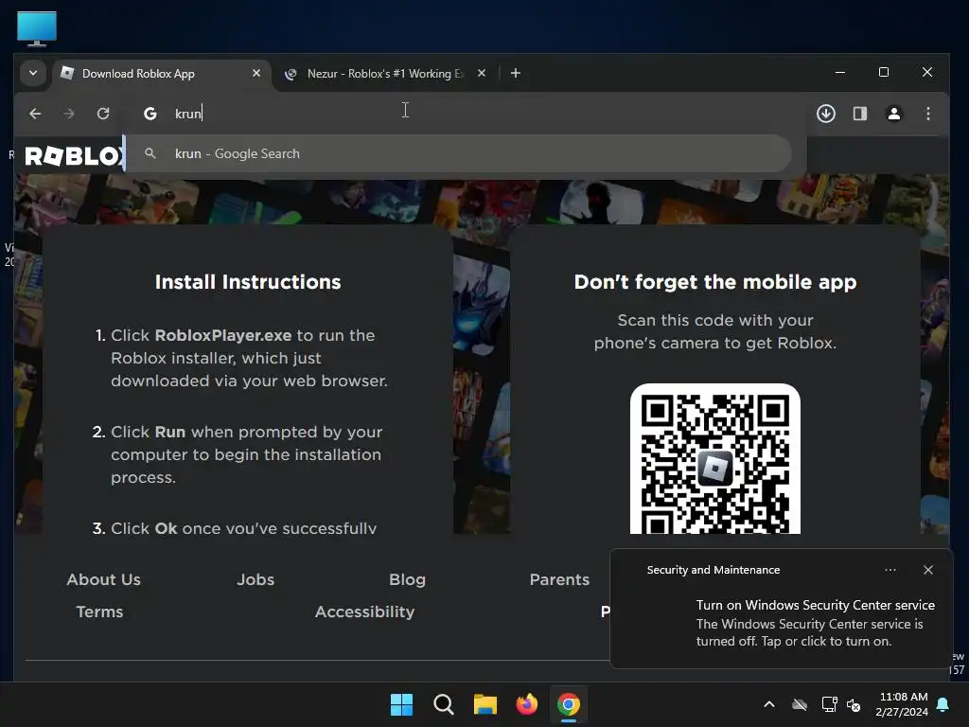Open a new browser tab
Viewport: 969px width, 727px height.
(x=516, y=73)
